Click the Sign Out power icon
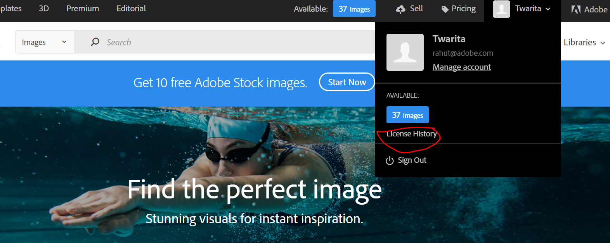Viewport: 610px width, 243px height. tap(390, 160)
